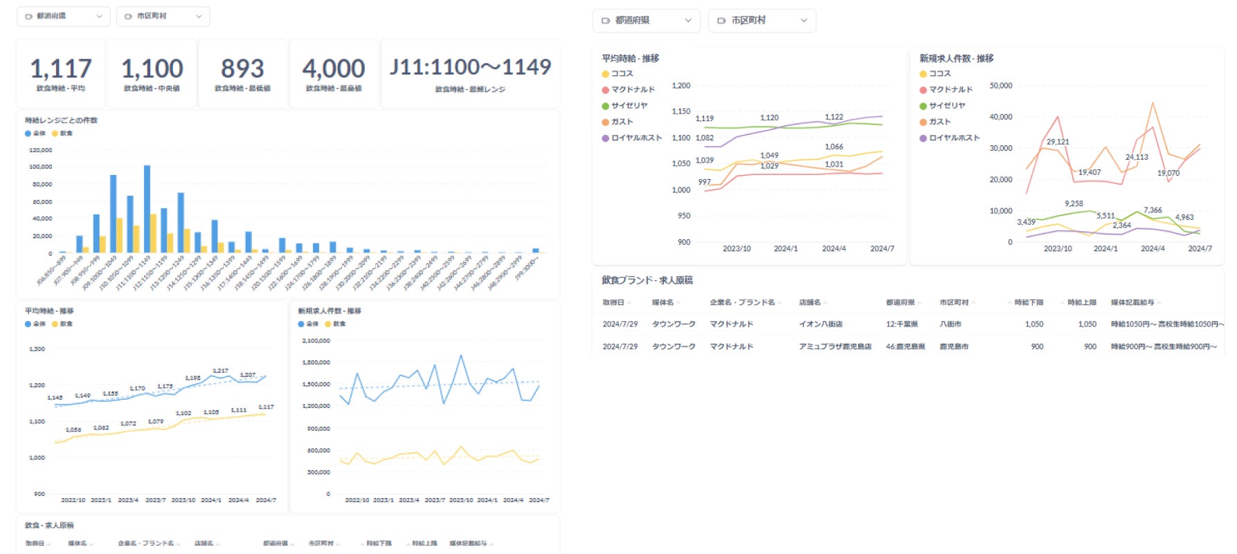Click sort arrow beside 市区町村 in 飲食ブランド table
Screen dimensions: 1237x554
(x=973, y=303)
